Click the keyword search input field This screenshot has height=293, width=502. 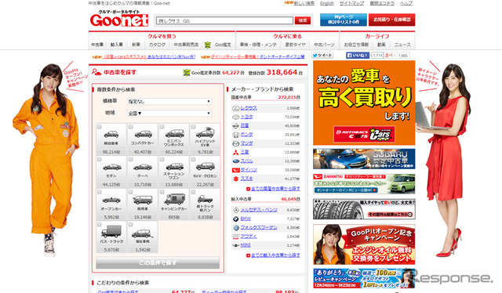click(224, 21)
